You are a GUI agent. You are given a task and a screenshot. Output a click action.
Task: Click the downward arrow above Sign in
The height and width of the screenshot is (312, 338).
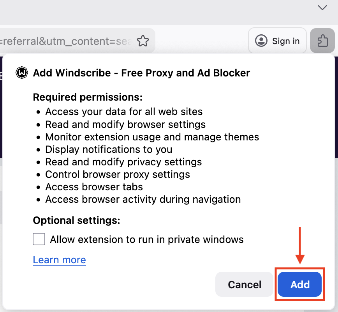pyautogui.click(x=322, y=8)
